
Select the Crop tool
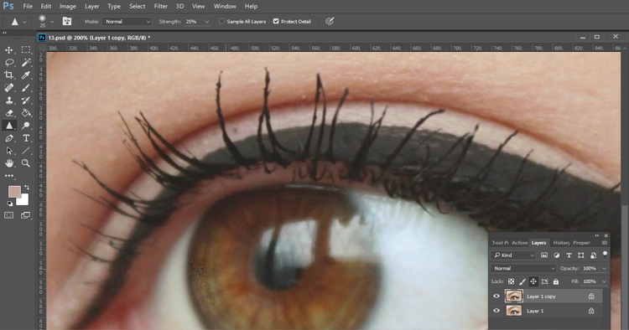click(8, 75)
